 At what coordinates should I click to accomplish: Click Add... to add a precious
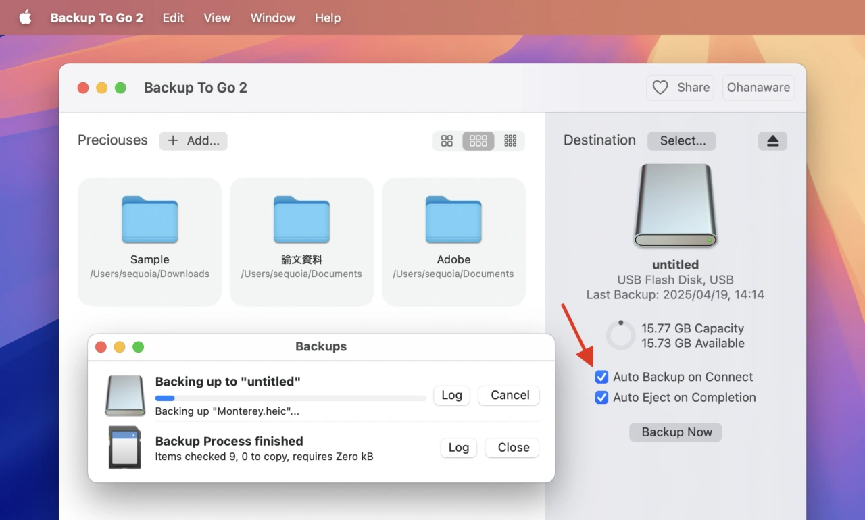tap(193, 140)
